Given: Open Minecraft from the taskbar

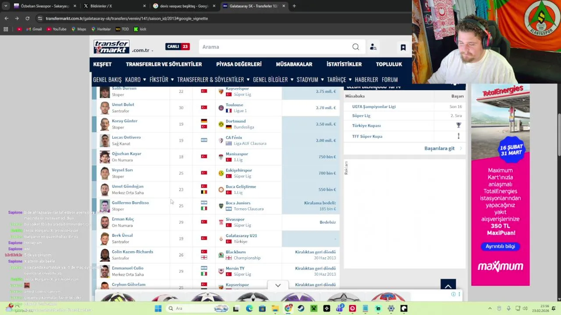Looking at the screenshot, I should [x=314, y=308].
